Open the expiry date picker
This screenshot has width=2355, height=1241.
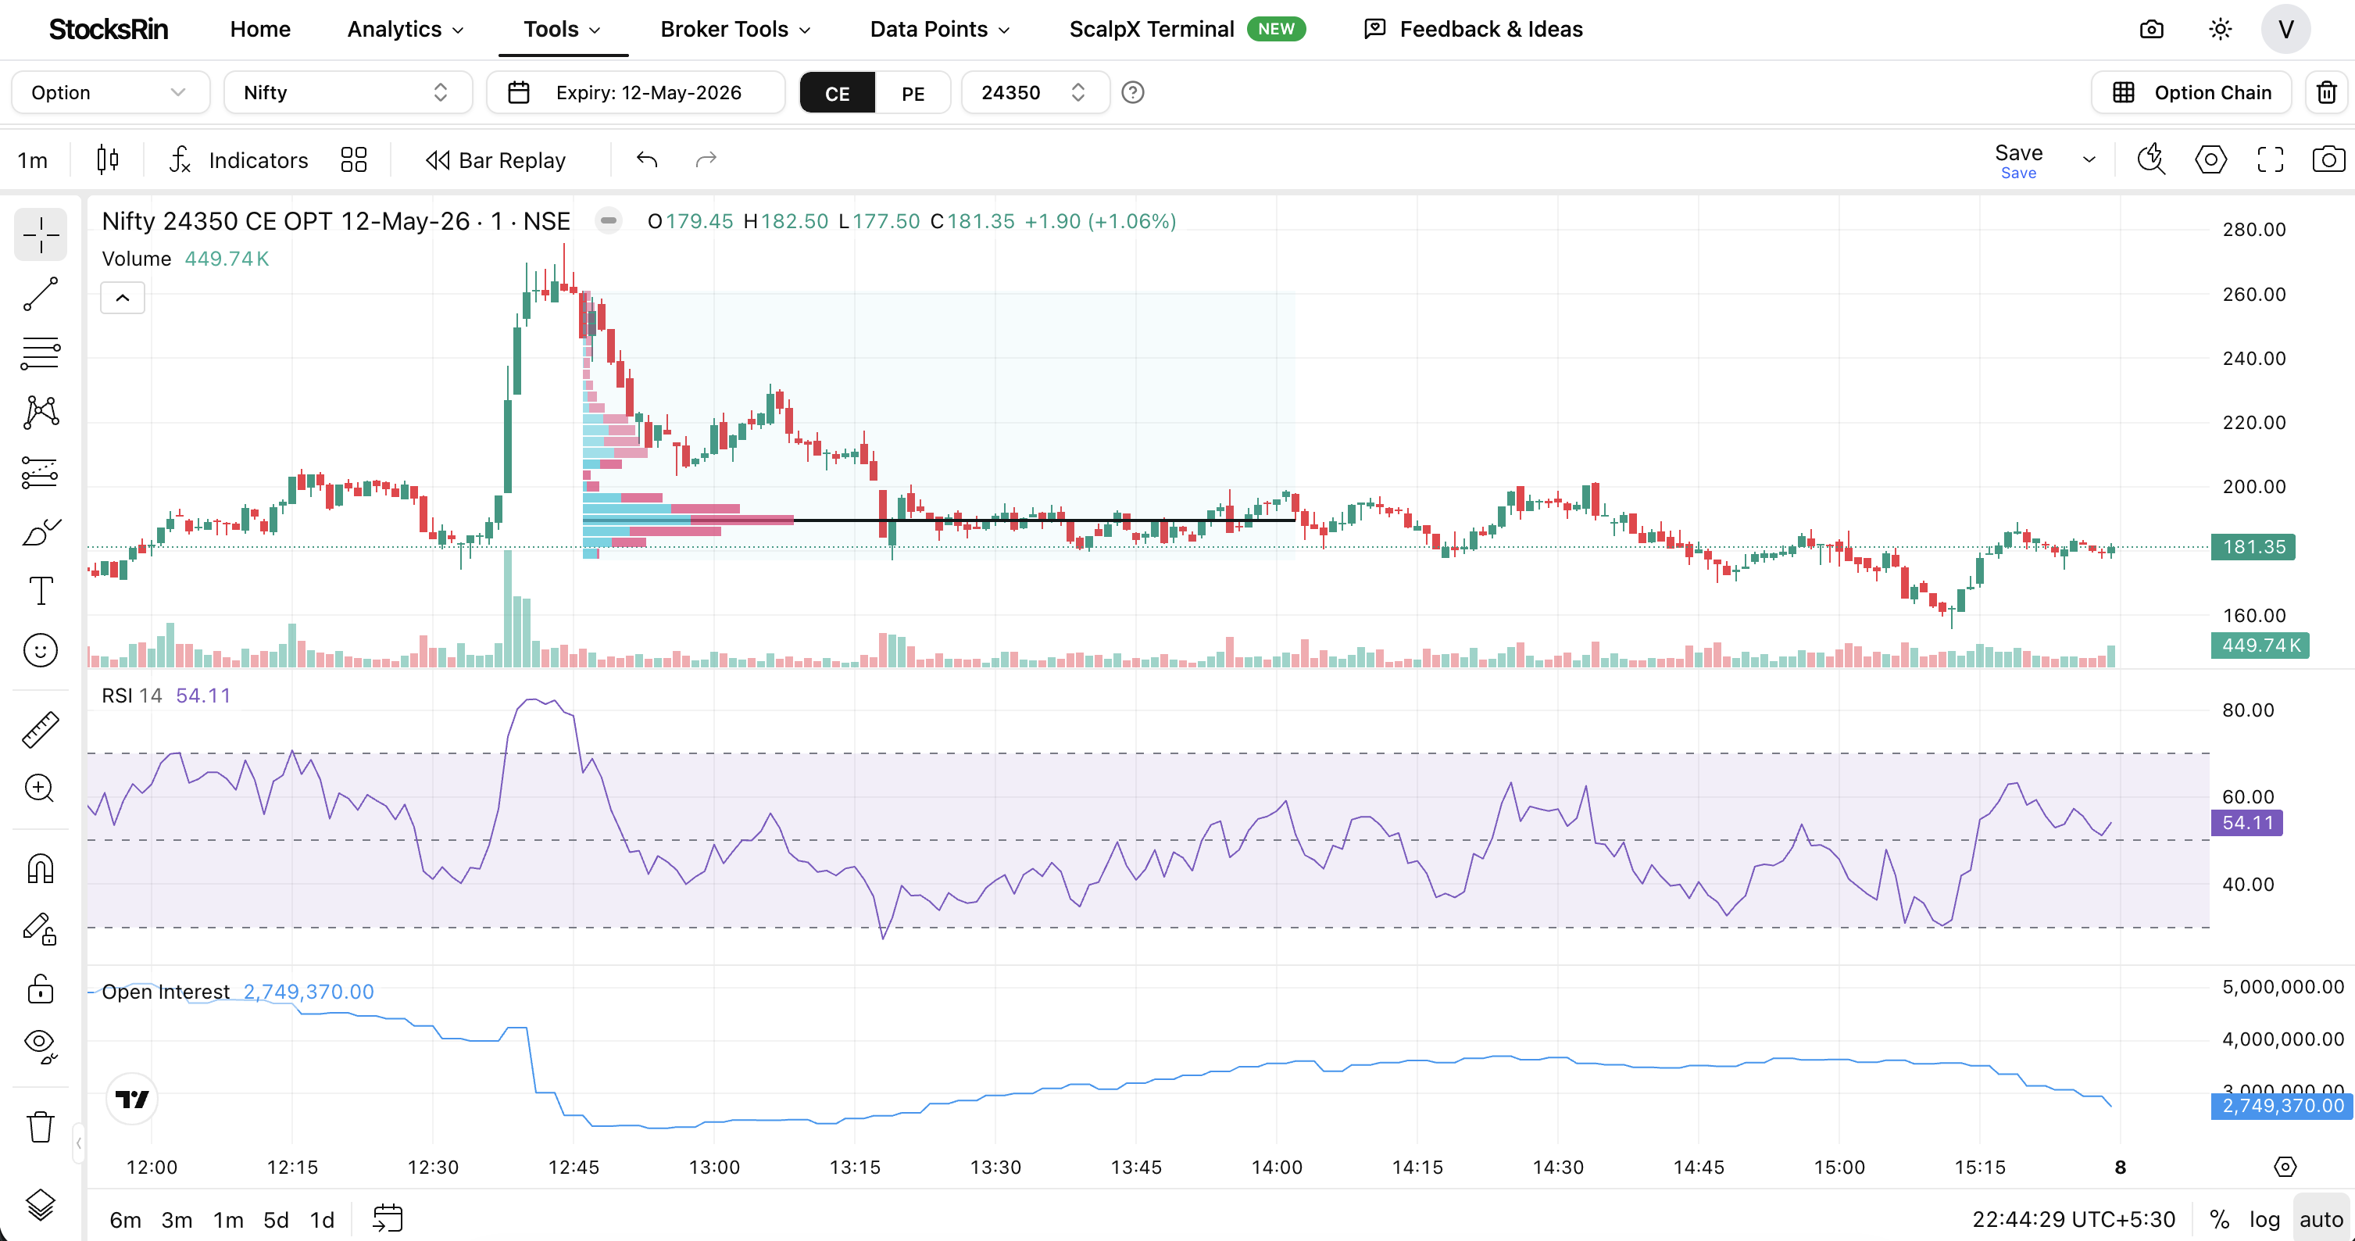(x=635, y=92)
